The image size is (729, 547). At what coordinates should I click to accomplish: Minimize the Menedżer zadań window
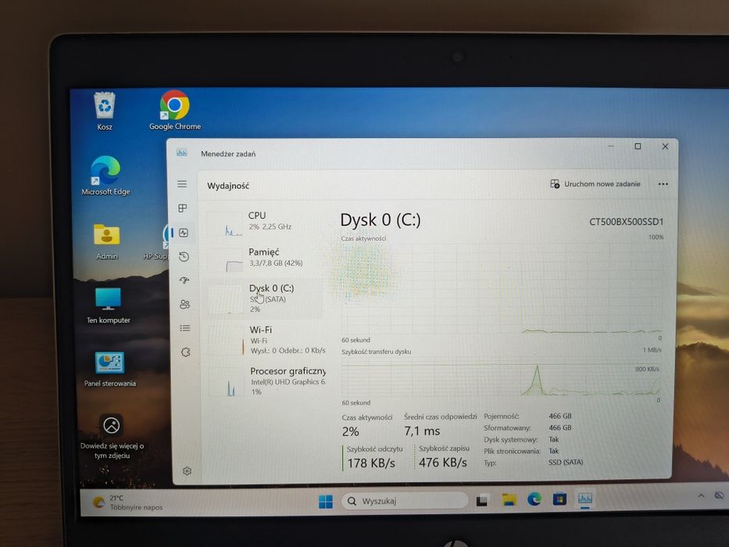pyautogui.click(x=611, y=147)
